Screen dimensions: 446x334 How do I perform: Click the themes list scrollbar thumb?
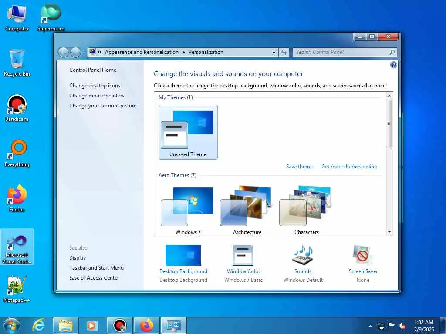(x=389, y=124)
